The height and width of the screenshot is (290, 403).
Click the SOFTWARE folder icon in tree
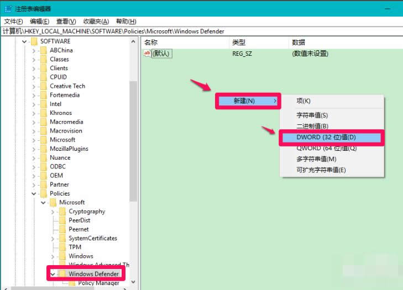(34, 41)
